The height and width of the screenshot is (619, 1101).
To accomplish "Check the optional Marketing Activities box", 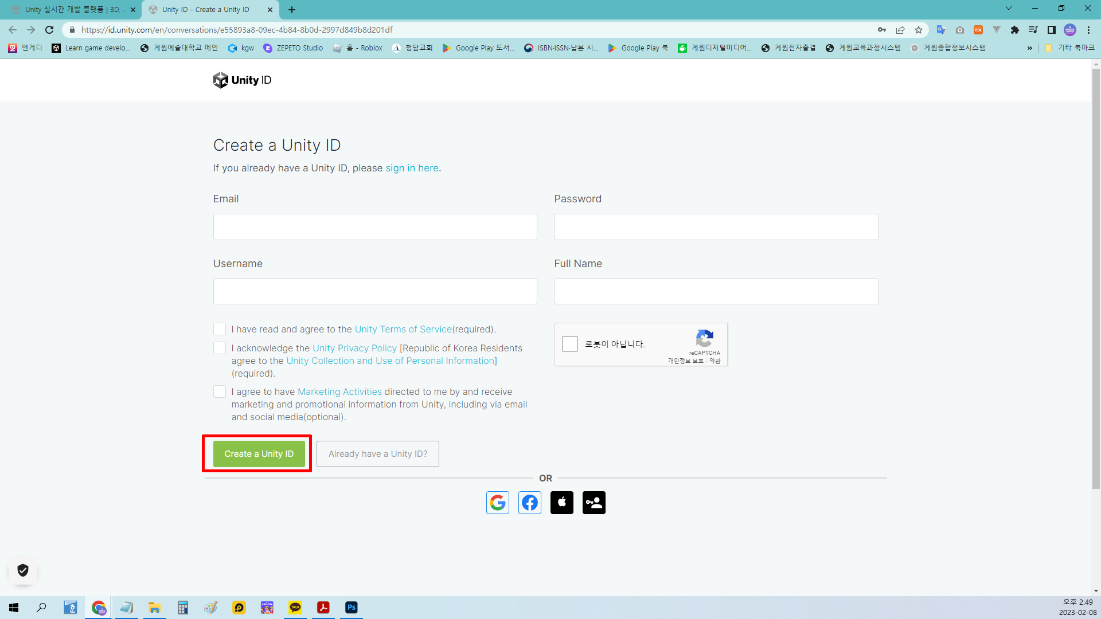I will pyautogui.click(x=220, y=391).
